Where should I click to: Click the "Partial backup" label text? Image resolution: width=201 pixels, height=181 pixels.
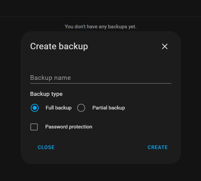pyautogui.click(x=109, y=108)
